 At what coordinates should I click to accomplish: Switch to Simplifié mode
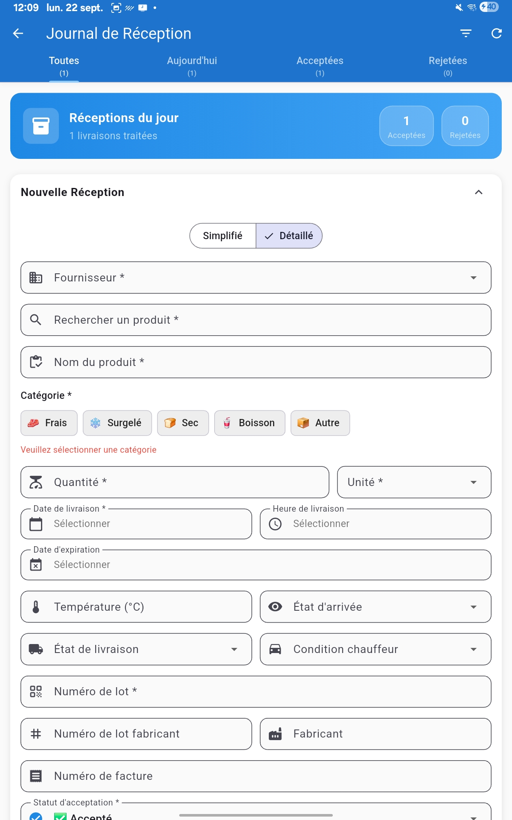223,236
